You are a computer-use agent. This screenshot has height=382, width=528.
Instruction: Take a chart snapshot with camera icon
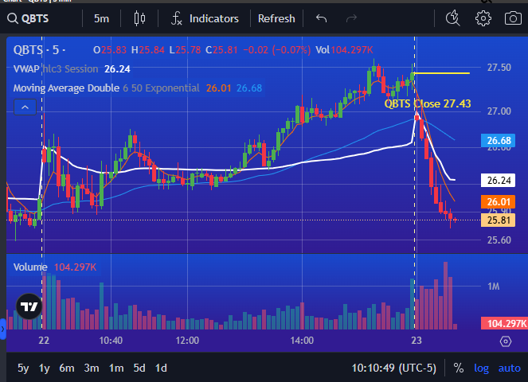coord(513,18)
